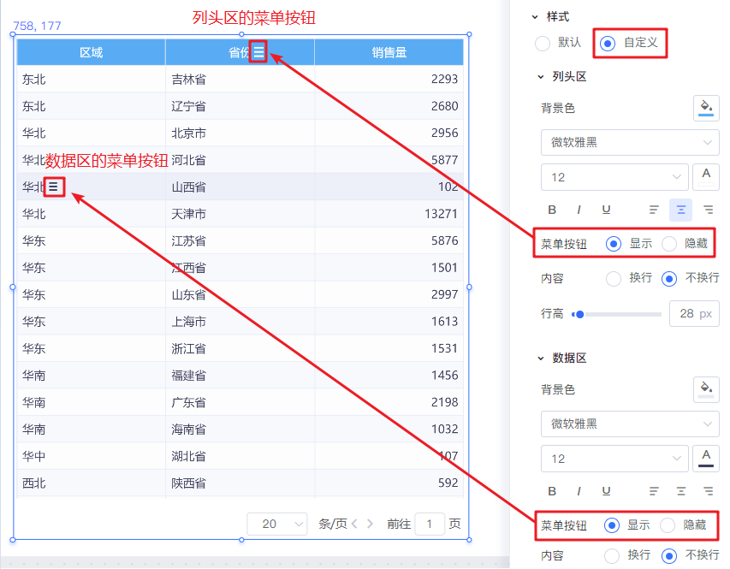730x569 pixels.
Task: Select the 北京市 cell
Action: point(240,133)
